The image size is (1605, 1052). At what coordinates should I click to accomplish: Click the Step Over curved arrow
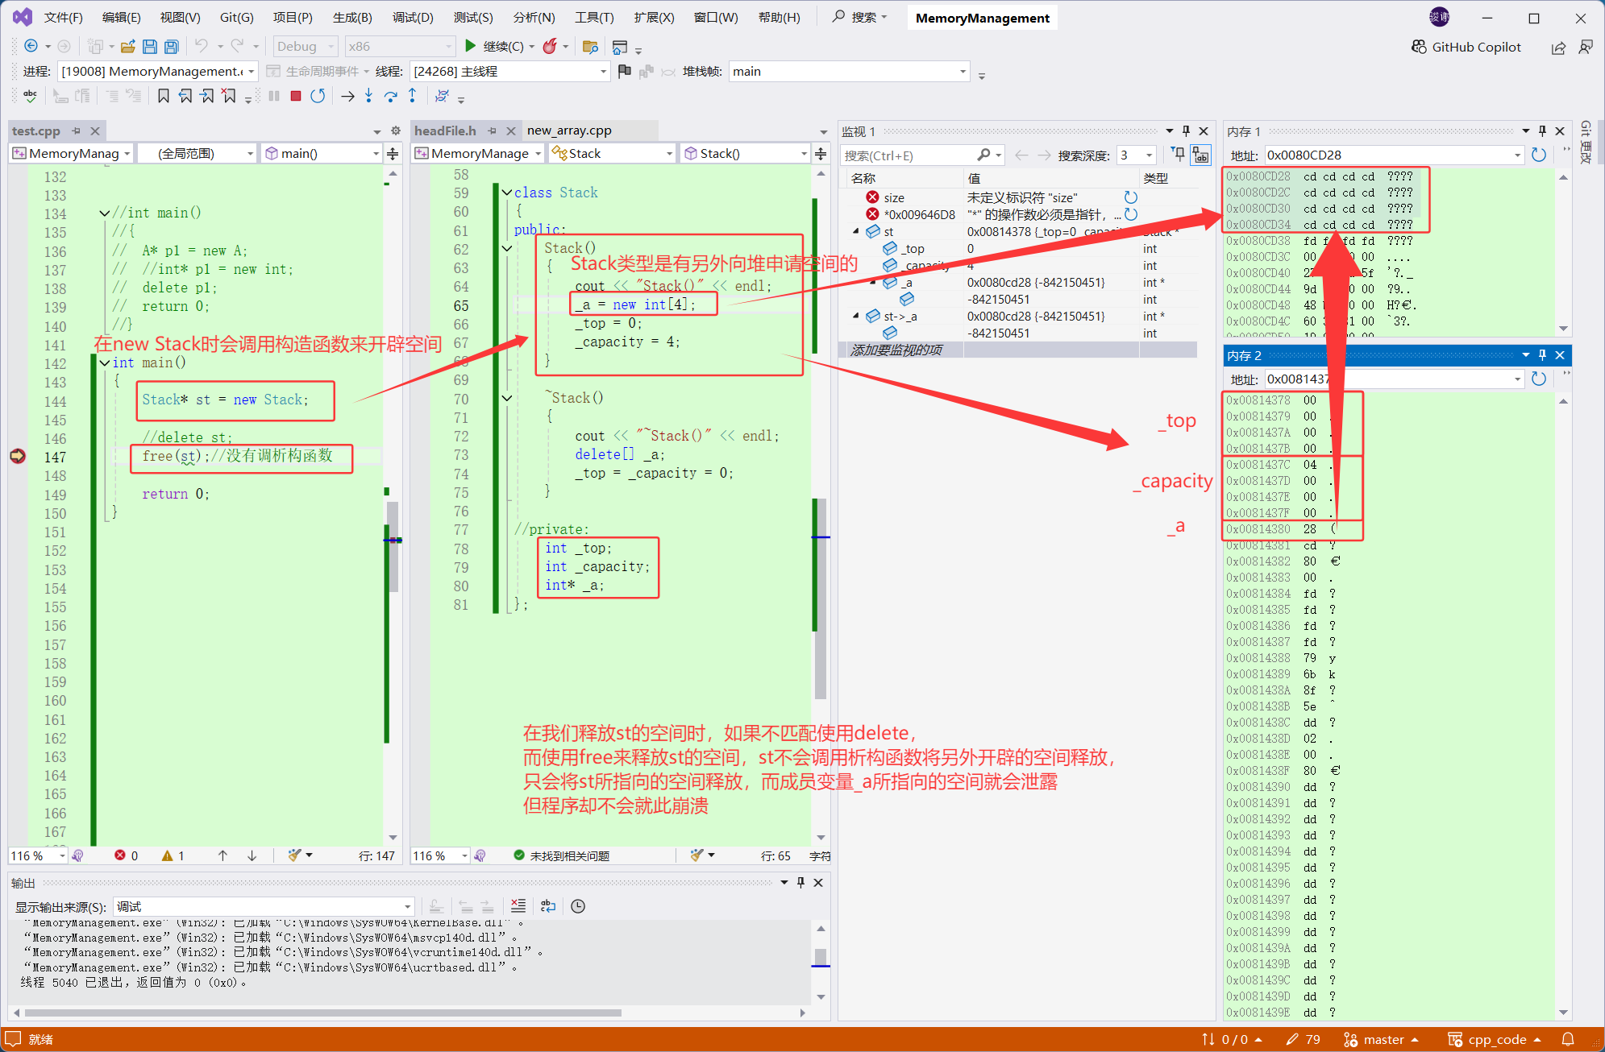tap(390, 97)
